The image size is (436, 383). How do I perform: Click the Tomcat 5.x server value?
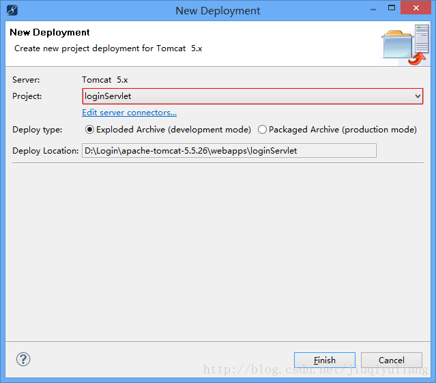105,80
